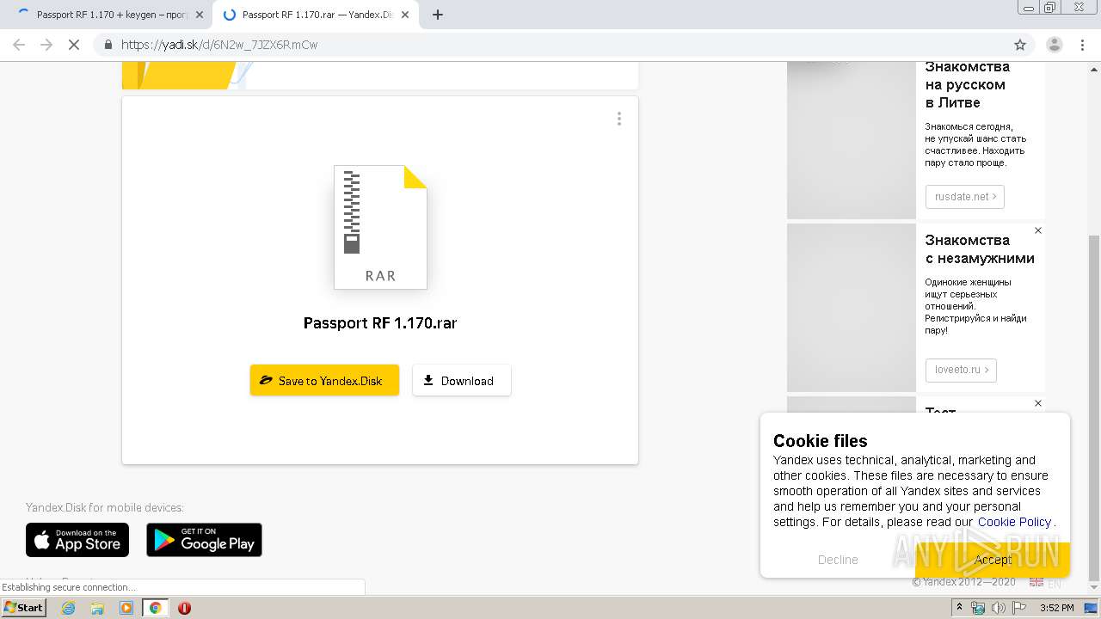The height and width of the screenshot is (619, 1101).
Task: Download Passport RF 1.170.rar
Action: coord(461,380)
